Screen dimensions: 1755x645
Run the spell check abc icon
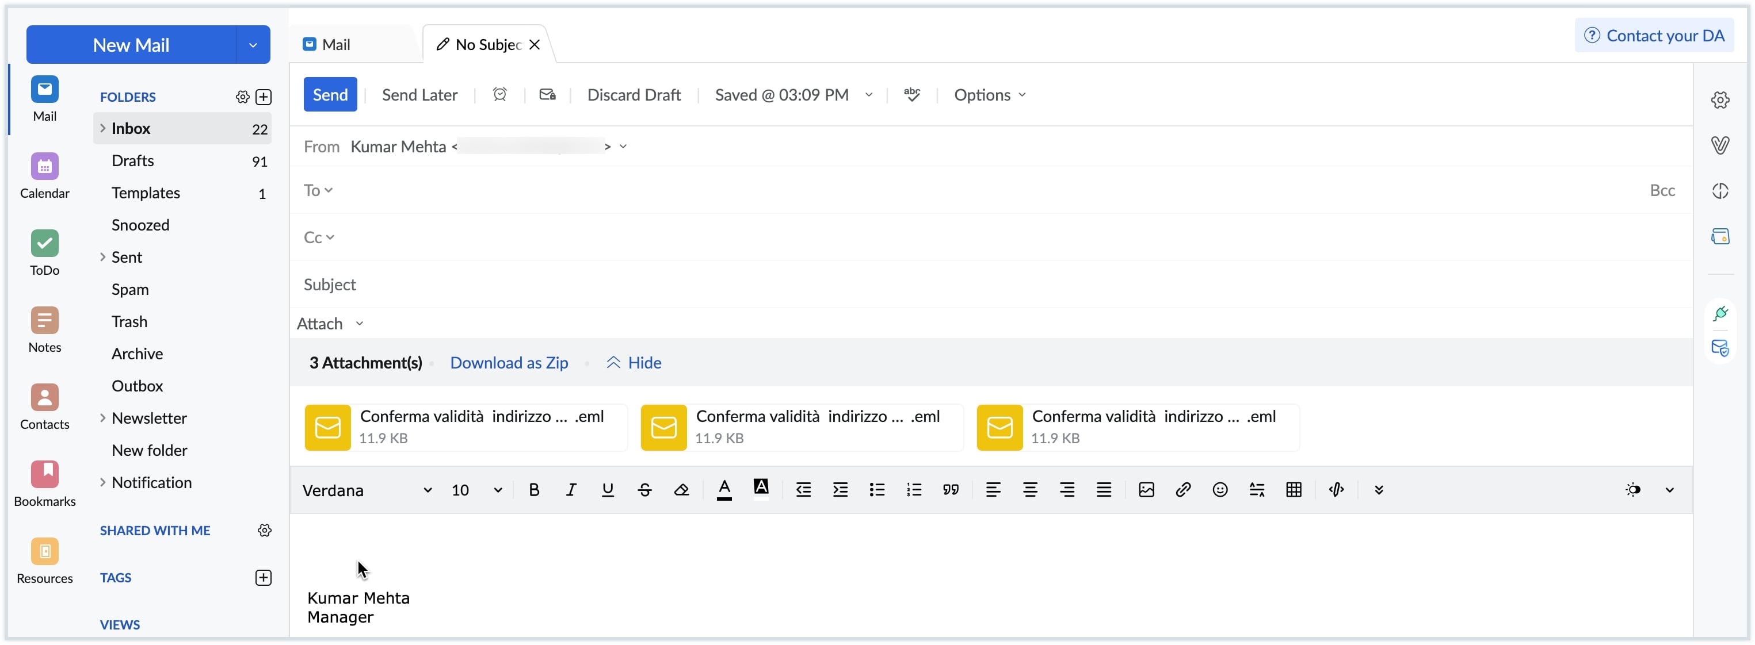click(x=911, y=95)
